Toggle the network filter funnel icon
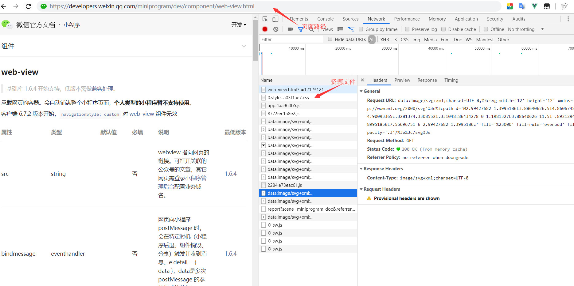The width and height of the screenshot is (574, 286). coord(301,29)
